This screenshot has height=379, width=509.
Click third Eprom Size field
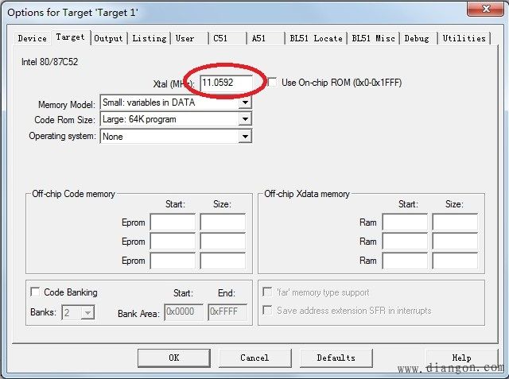[223, 261]
